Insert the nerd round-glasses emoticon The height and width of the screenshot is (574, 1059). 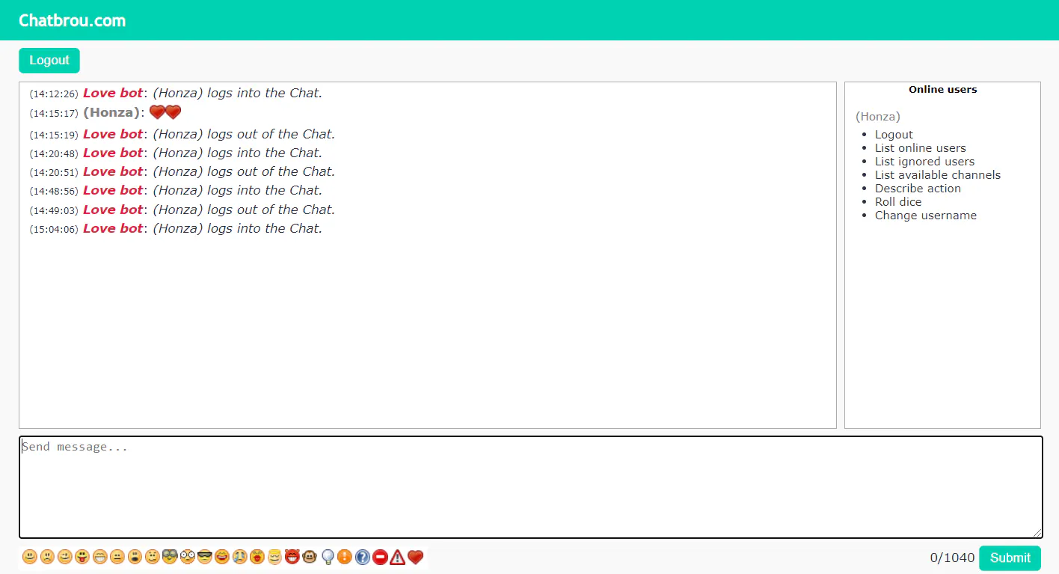click(187, 557)
